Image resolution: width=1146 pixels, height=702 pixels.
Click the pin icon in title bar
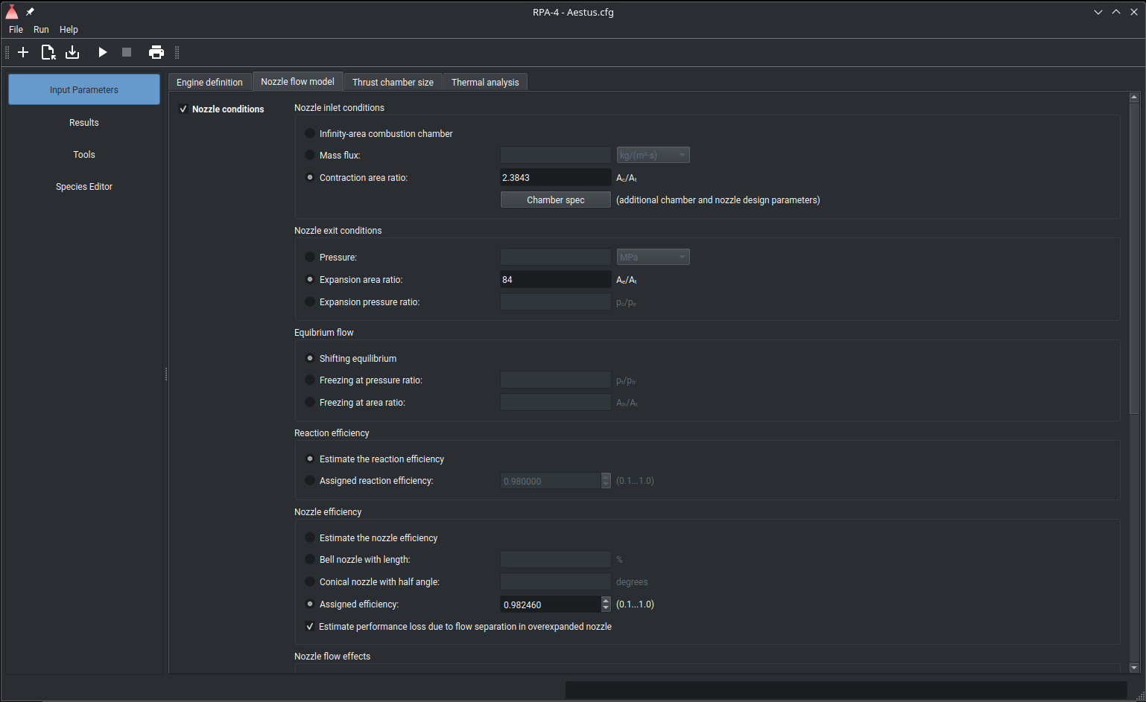[31, 12]
